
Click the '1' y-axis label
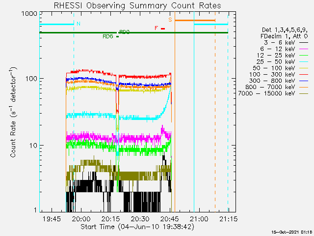(x=35, y=210)
